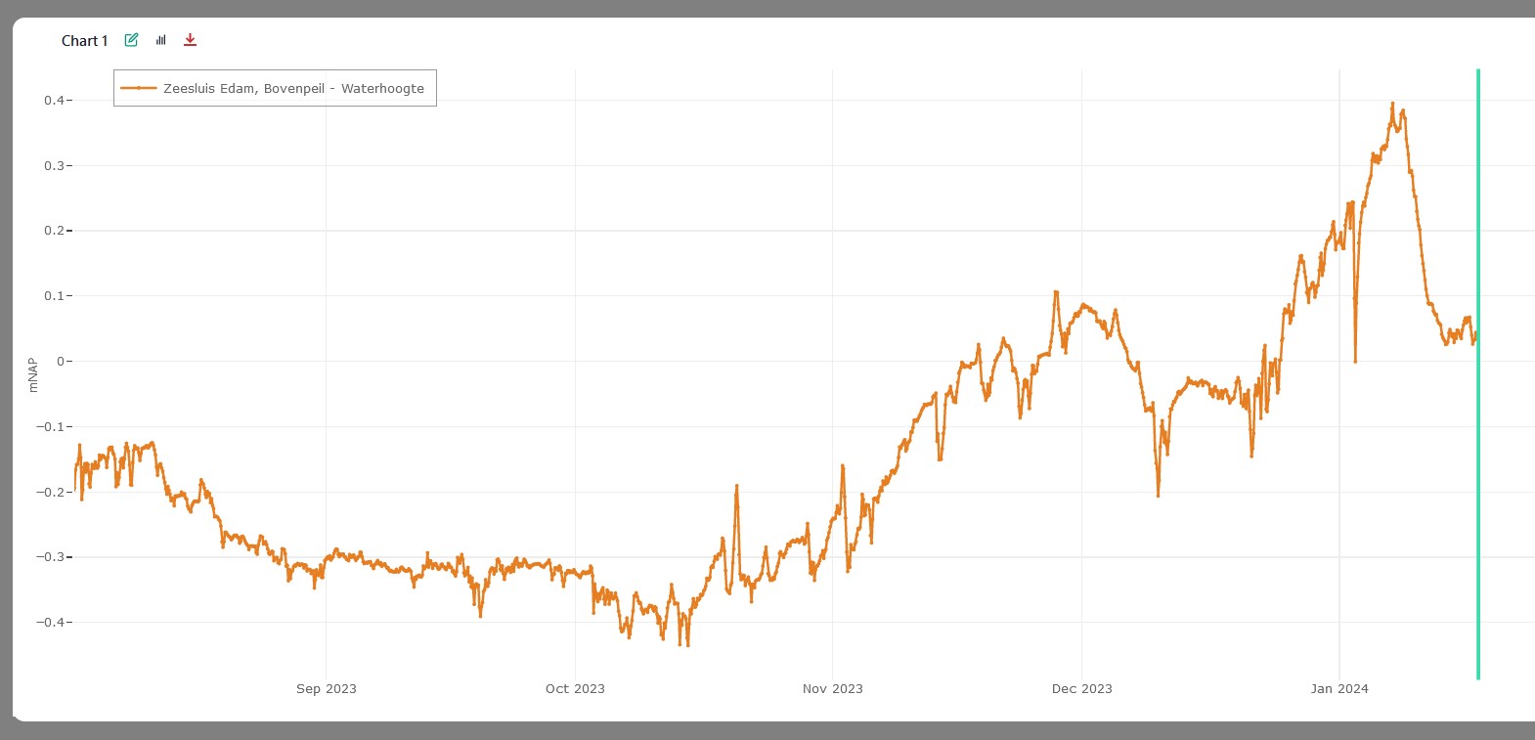Click the −0.4 y-axis tick label
Screen dimensions: 1535x740
(x=51, y=623)
